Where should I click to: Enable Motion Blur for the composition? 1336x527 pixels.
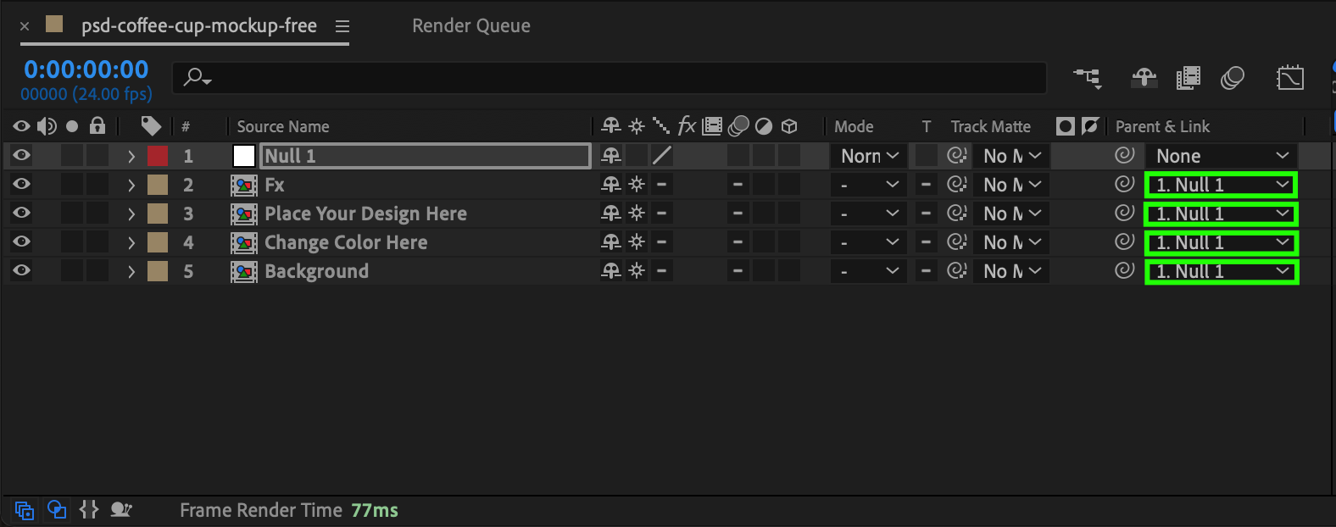click(x=1232, y=79)
